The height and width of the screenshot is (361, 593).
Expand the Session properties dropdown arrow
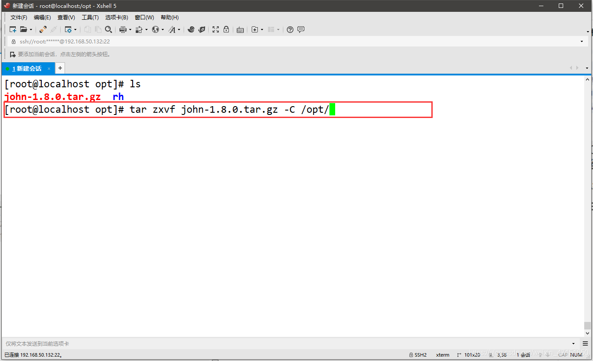(x=75, y=30)
